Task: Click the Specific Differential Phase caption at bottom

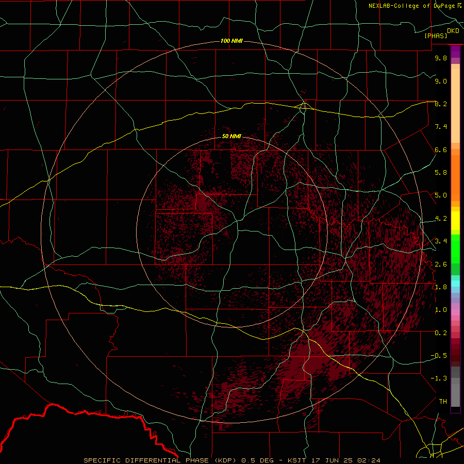Action: click(232, 460)
